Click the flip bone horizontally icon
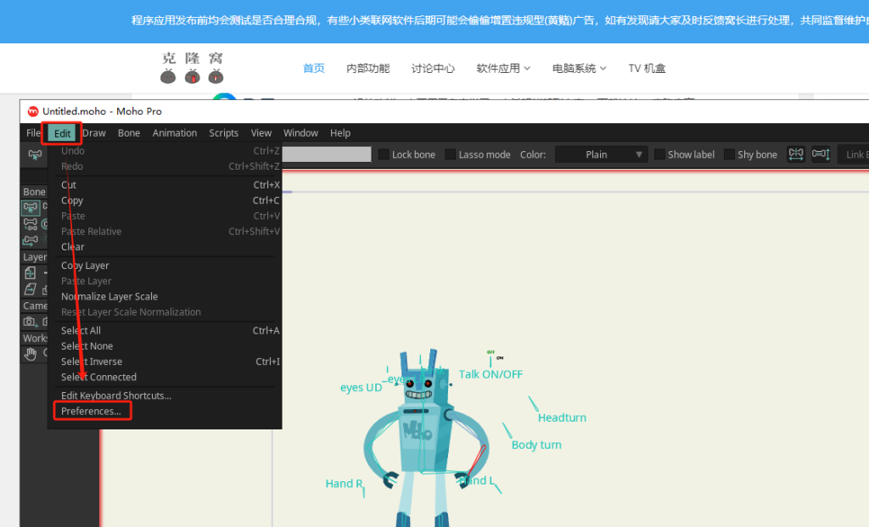Image resolution: width=869 pixels, height=527 pixels. pyautogui.click(x=796, y=154)
